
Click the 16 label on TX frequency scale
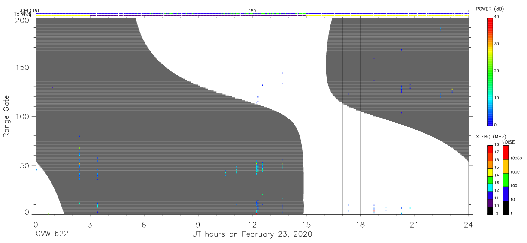click(497, 160)
